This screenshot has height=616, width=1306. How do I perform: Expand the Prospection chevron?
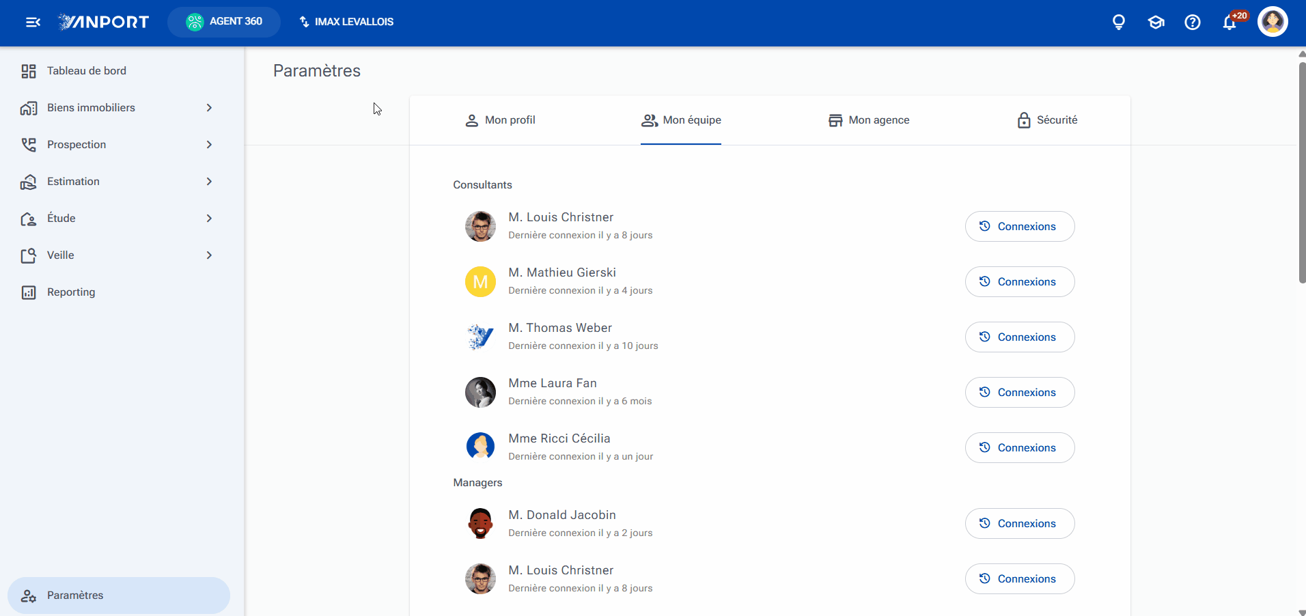[x=209, y=145]
